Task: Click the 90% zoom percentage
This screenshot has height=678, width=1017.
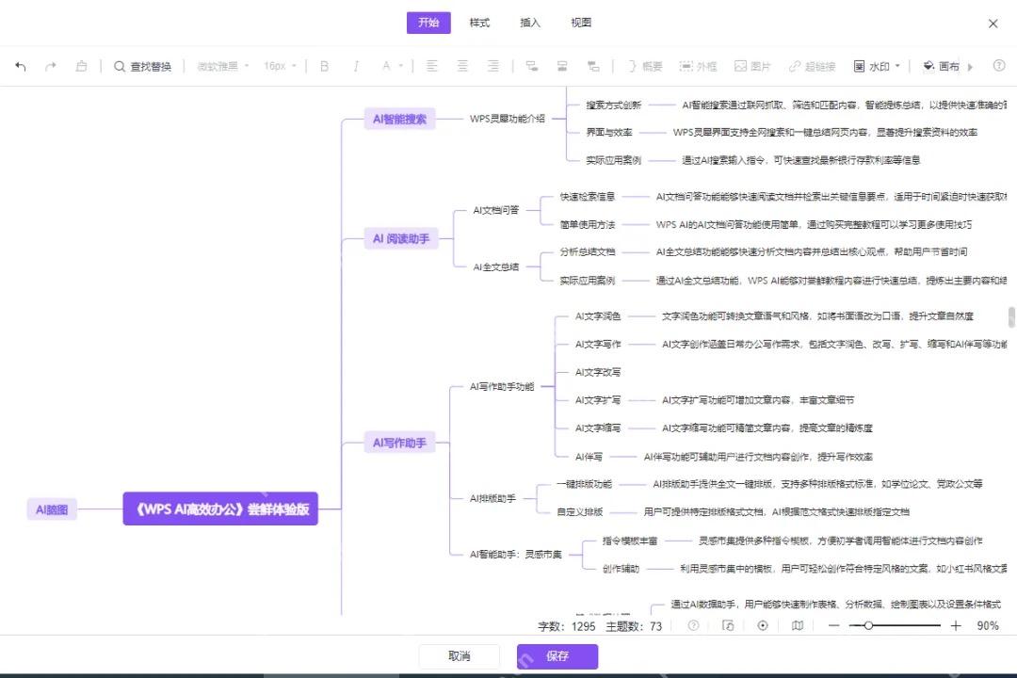Action: coord(988,626)
